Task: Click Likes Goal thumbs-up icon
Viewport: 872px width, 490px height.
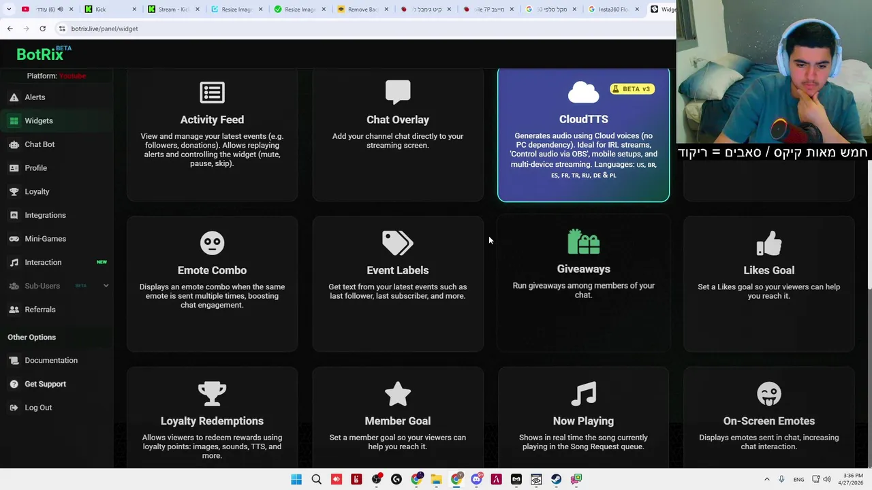Action: 769,243
